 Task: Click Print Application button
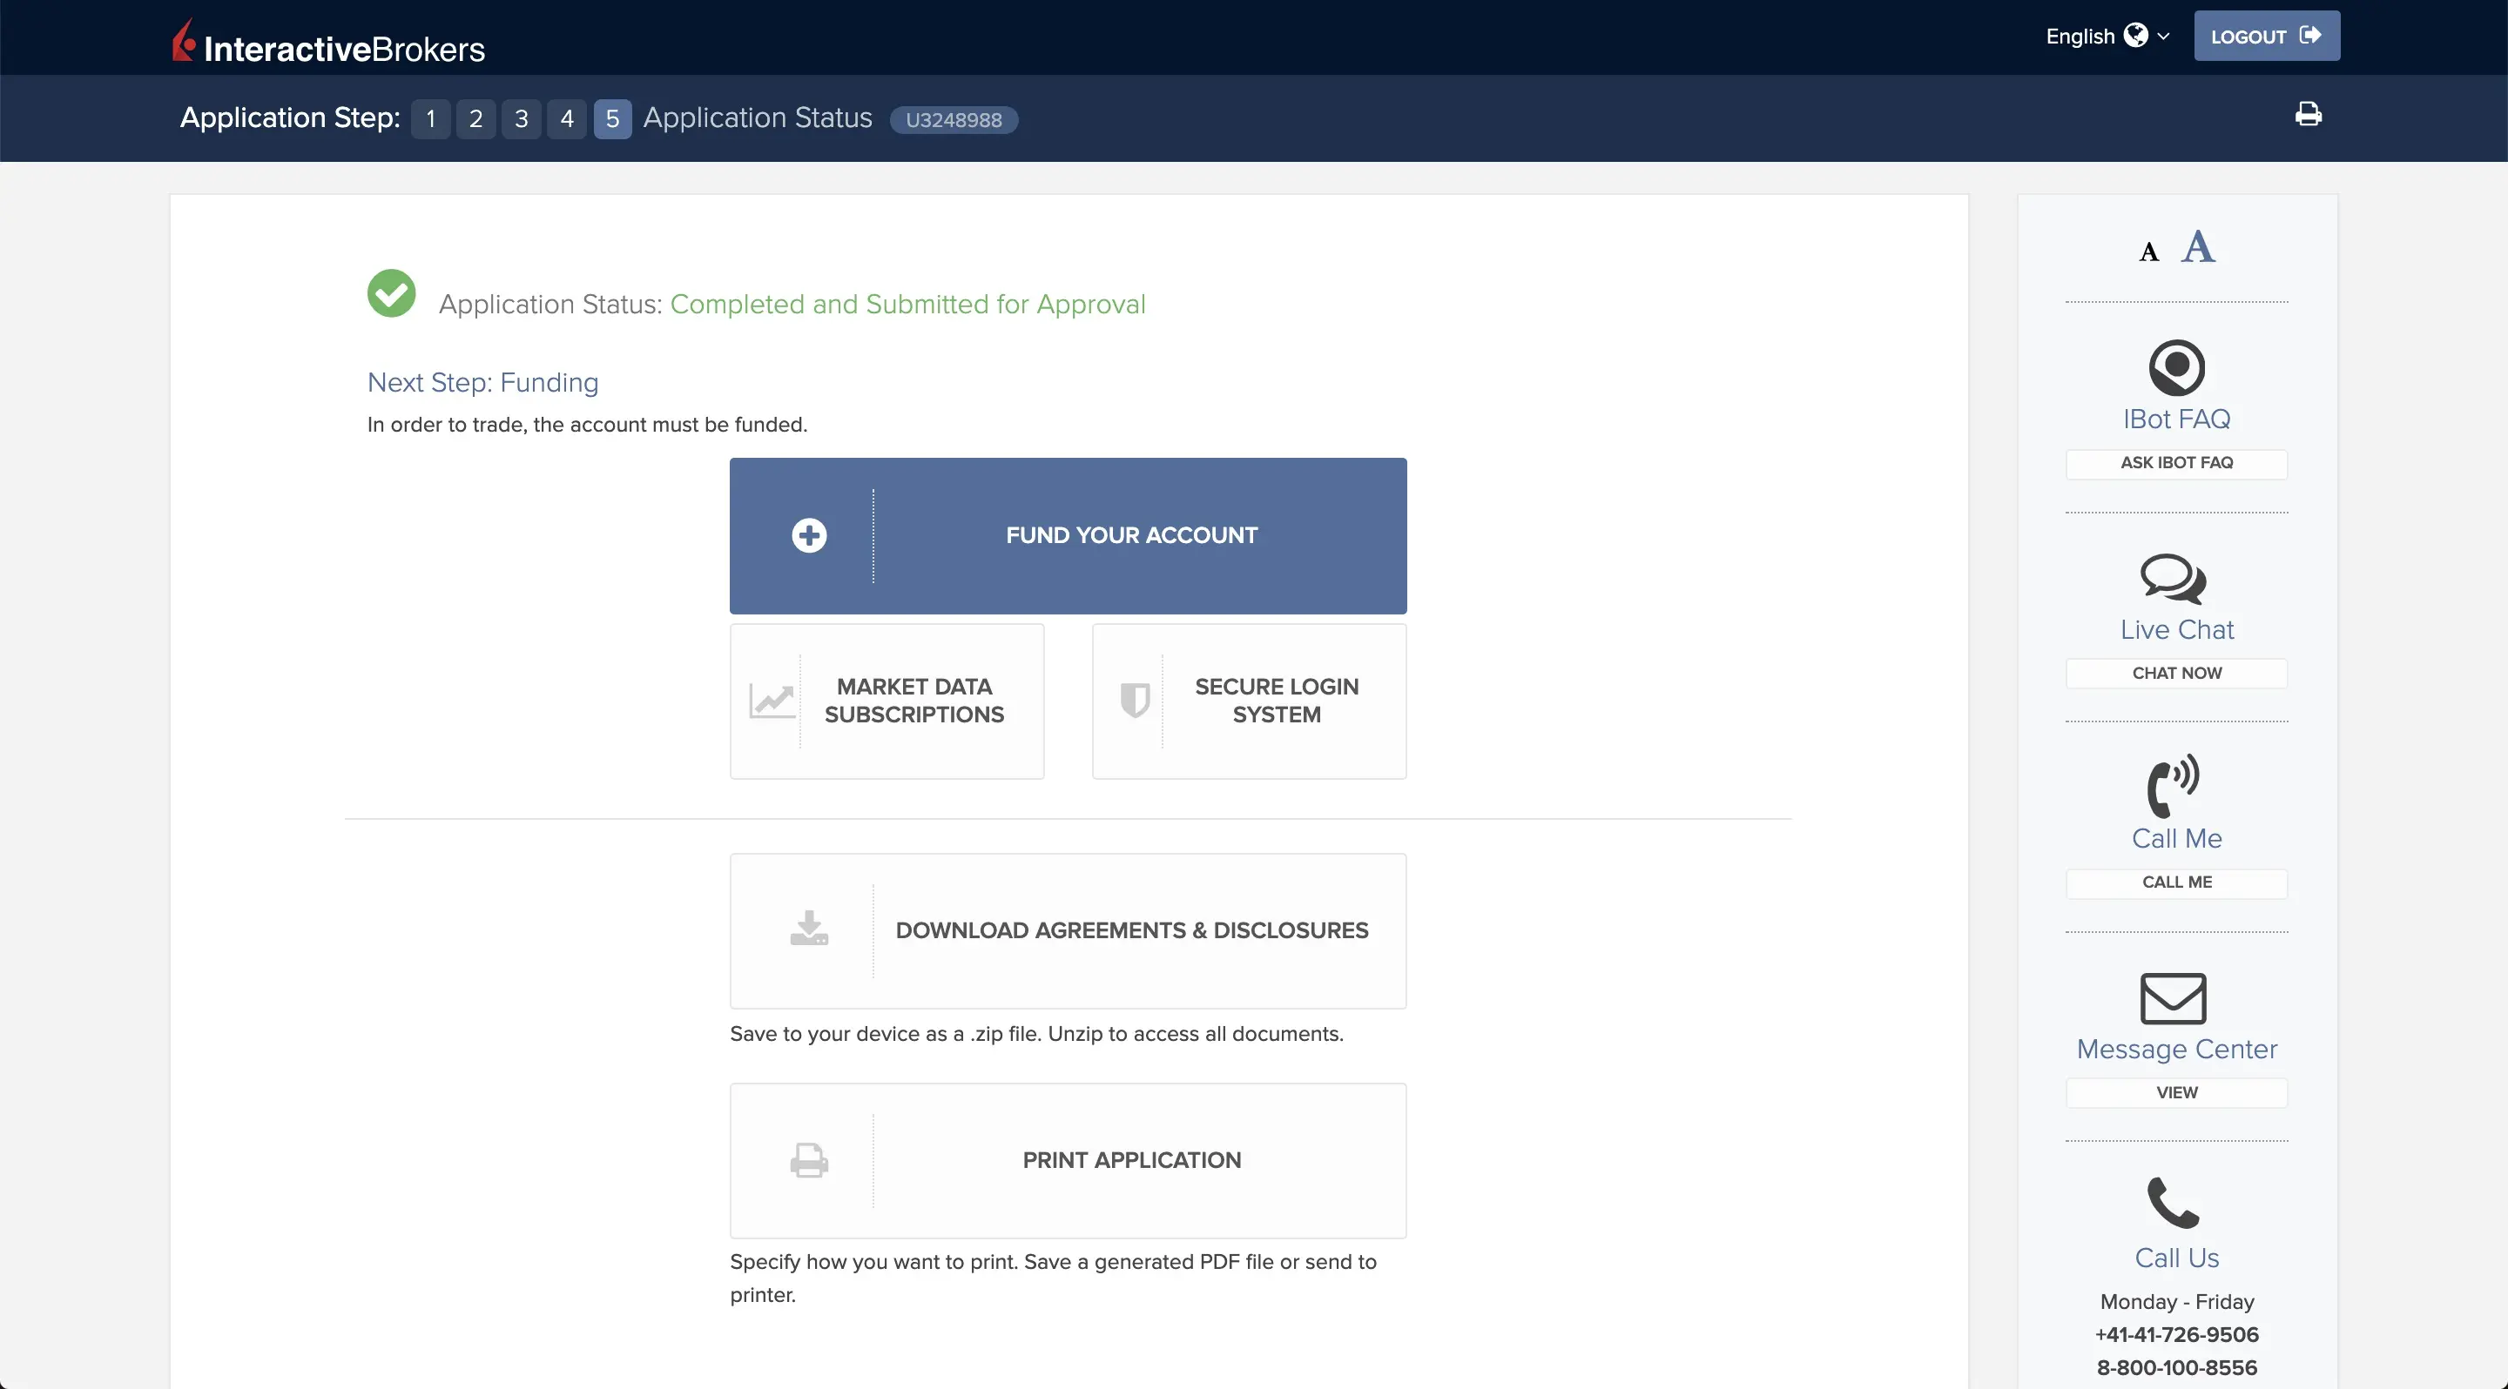pos(1068,1160)
